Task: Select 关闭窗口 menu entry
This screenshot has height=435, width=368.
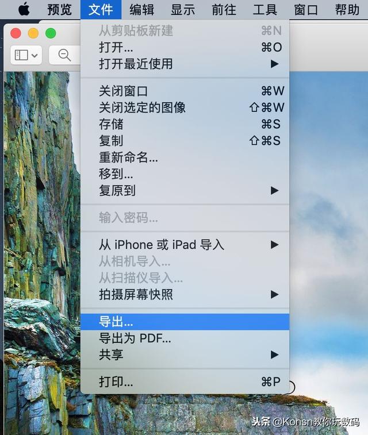Action: coord(185,91)
